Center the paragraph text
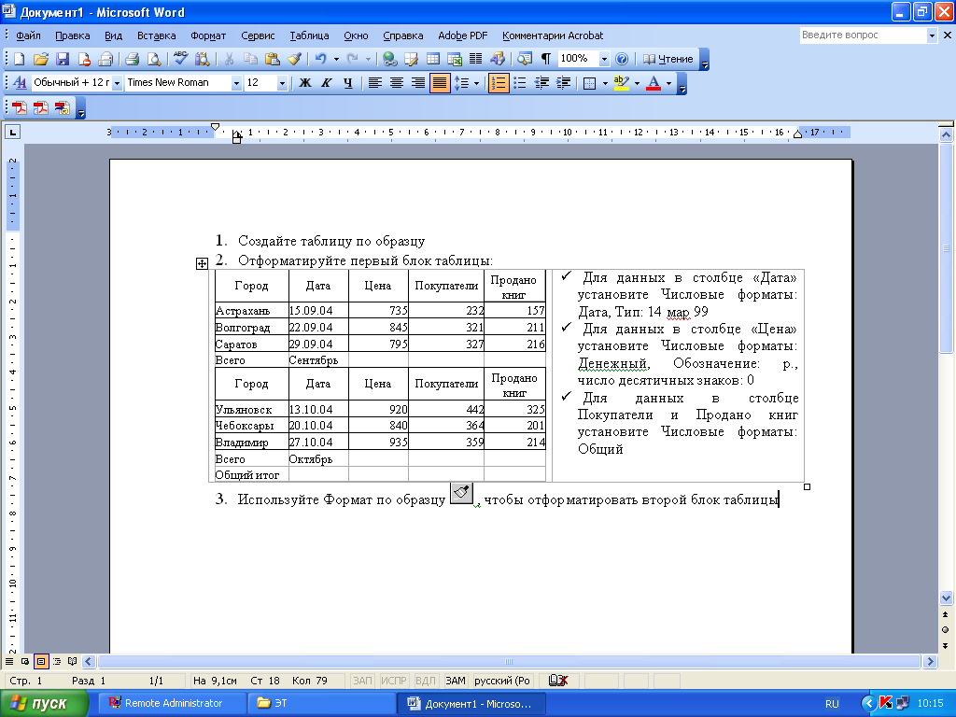Screen dimensions: 956x717 tap(396, 83)
